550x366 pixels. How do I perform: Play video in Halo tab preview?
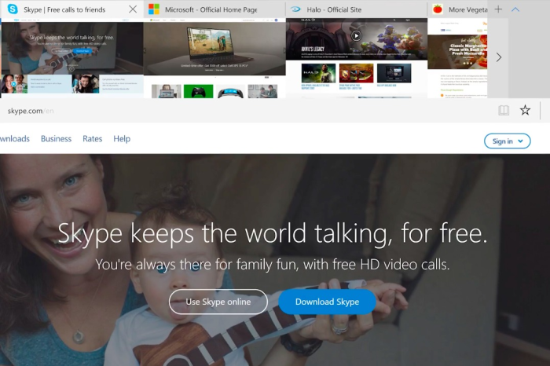pyautogui.click(x=357, y=36)
